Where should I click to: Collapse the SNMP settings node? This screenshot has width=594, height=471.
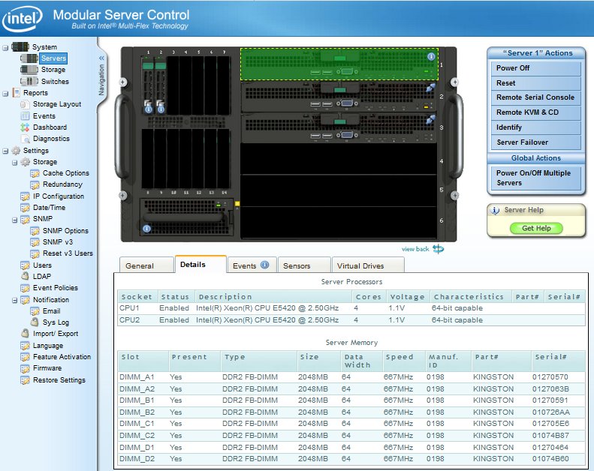click(x=16, y=219)
